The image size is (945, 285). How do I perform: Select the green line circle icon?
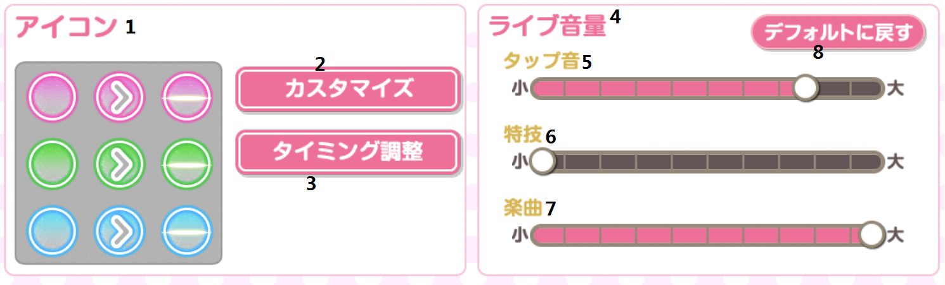click(187, 164)
